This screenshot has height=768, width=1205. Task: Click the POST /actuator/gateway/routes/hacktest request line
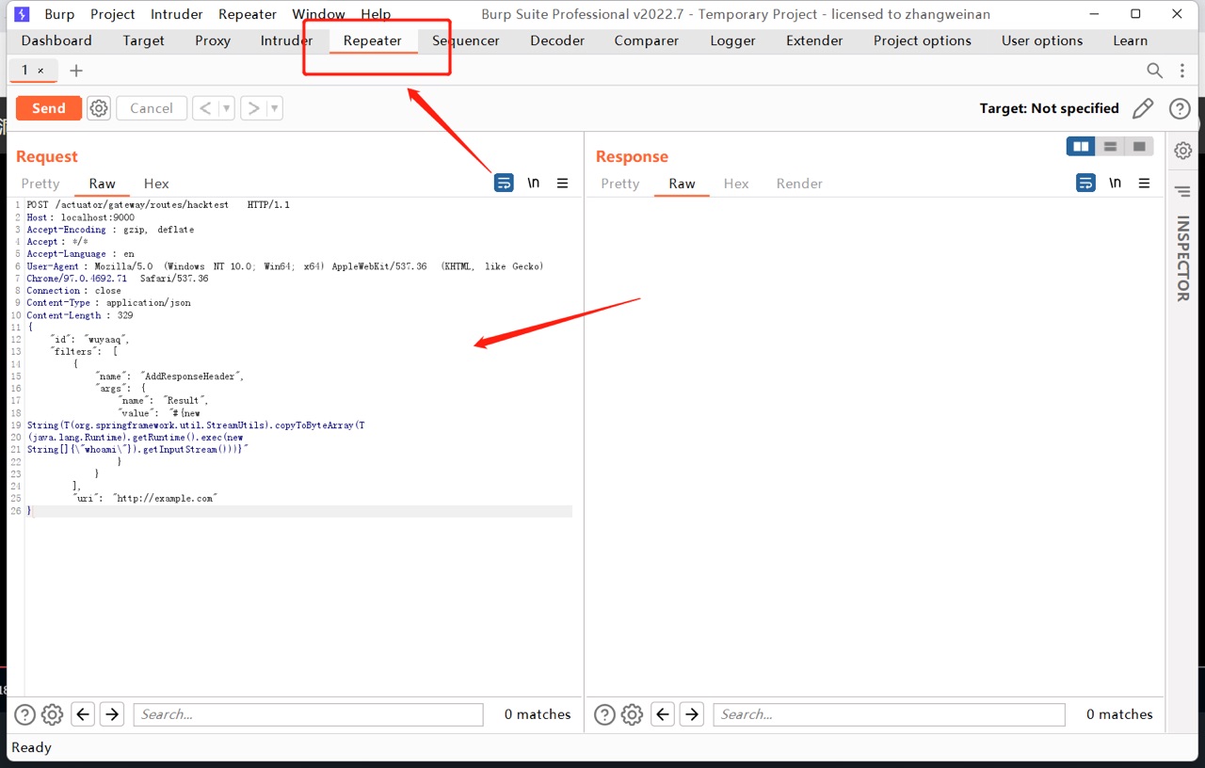tap(158, 205)
